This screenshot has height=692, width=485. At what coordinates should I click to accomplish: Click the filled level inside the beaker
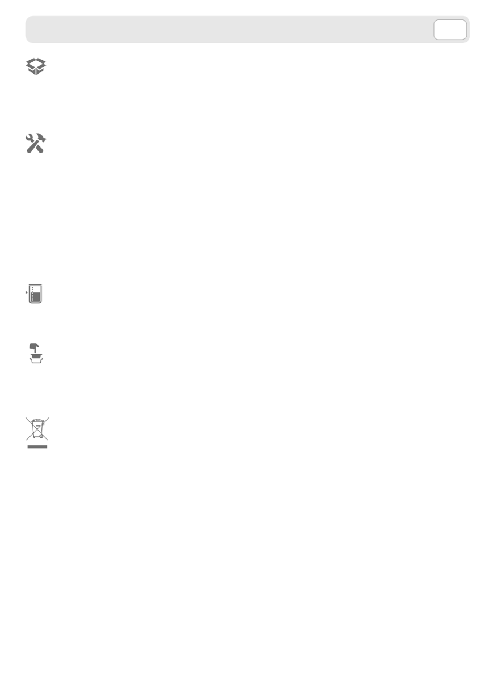(35, 298)
